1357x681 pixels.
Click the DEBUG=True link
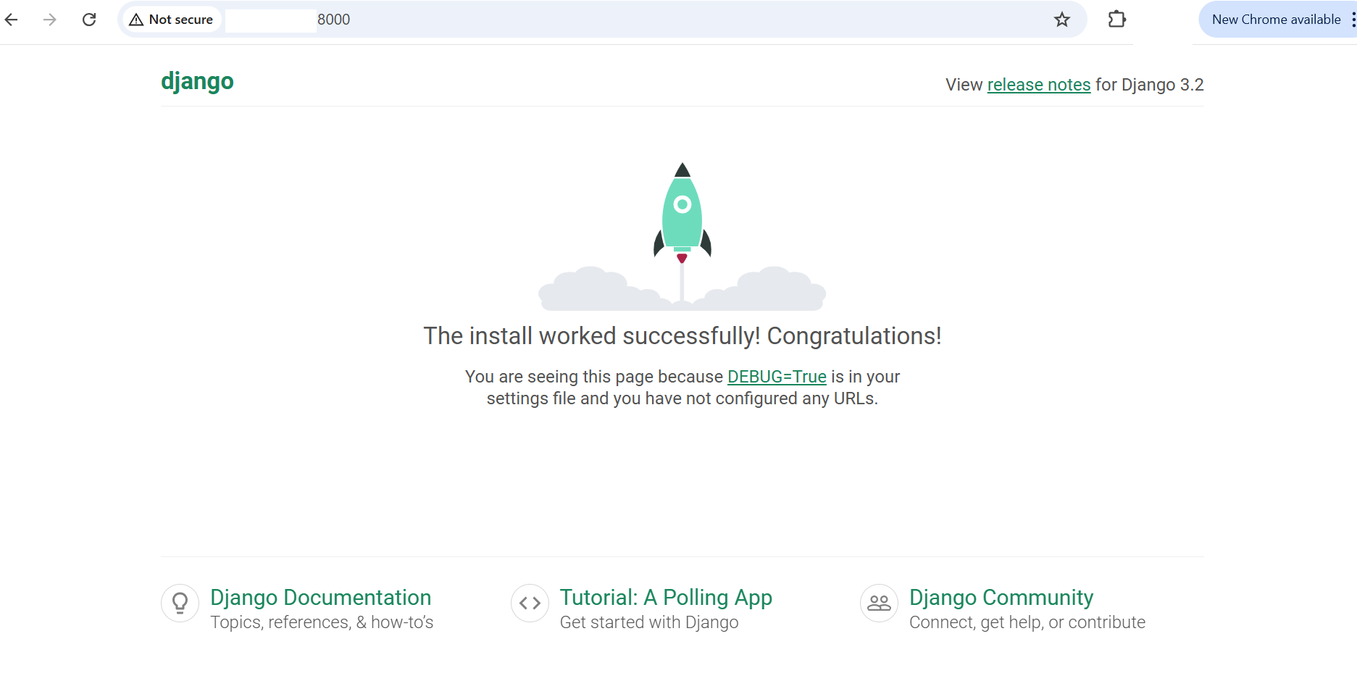tap(777, 377)
